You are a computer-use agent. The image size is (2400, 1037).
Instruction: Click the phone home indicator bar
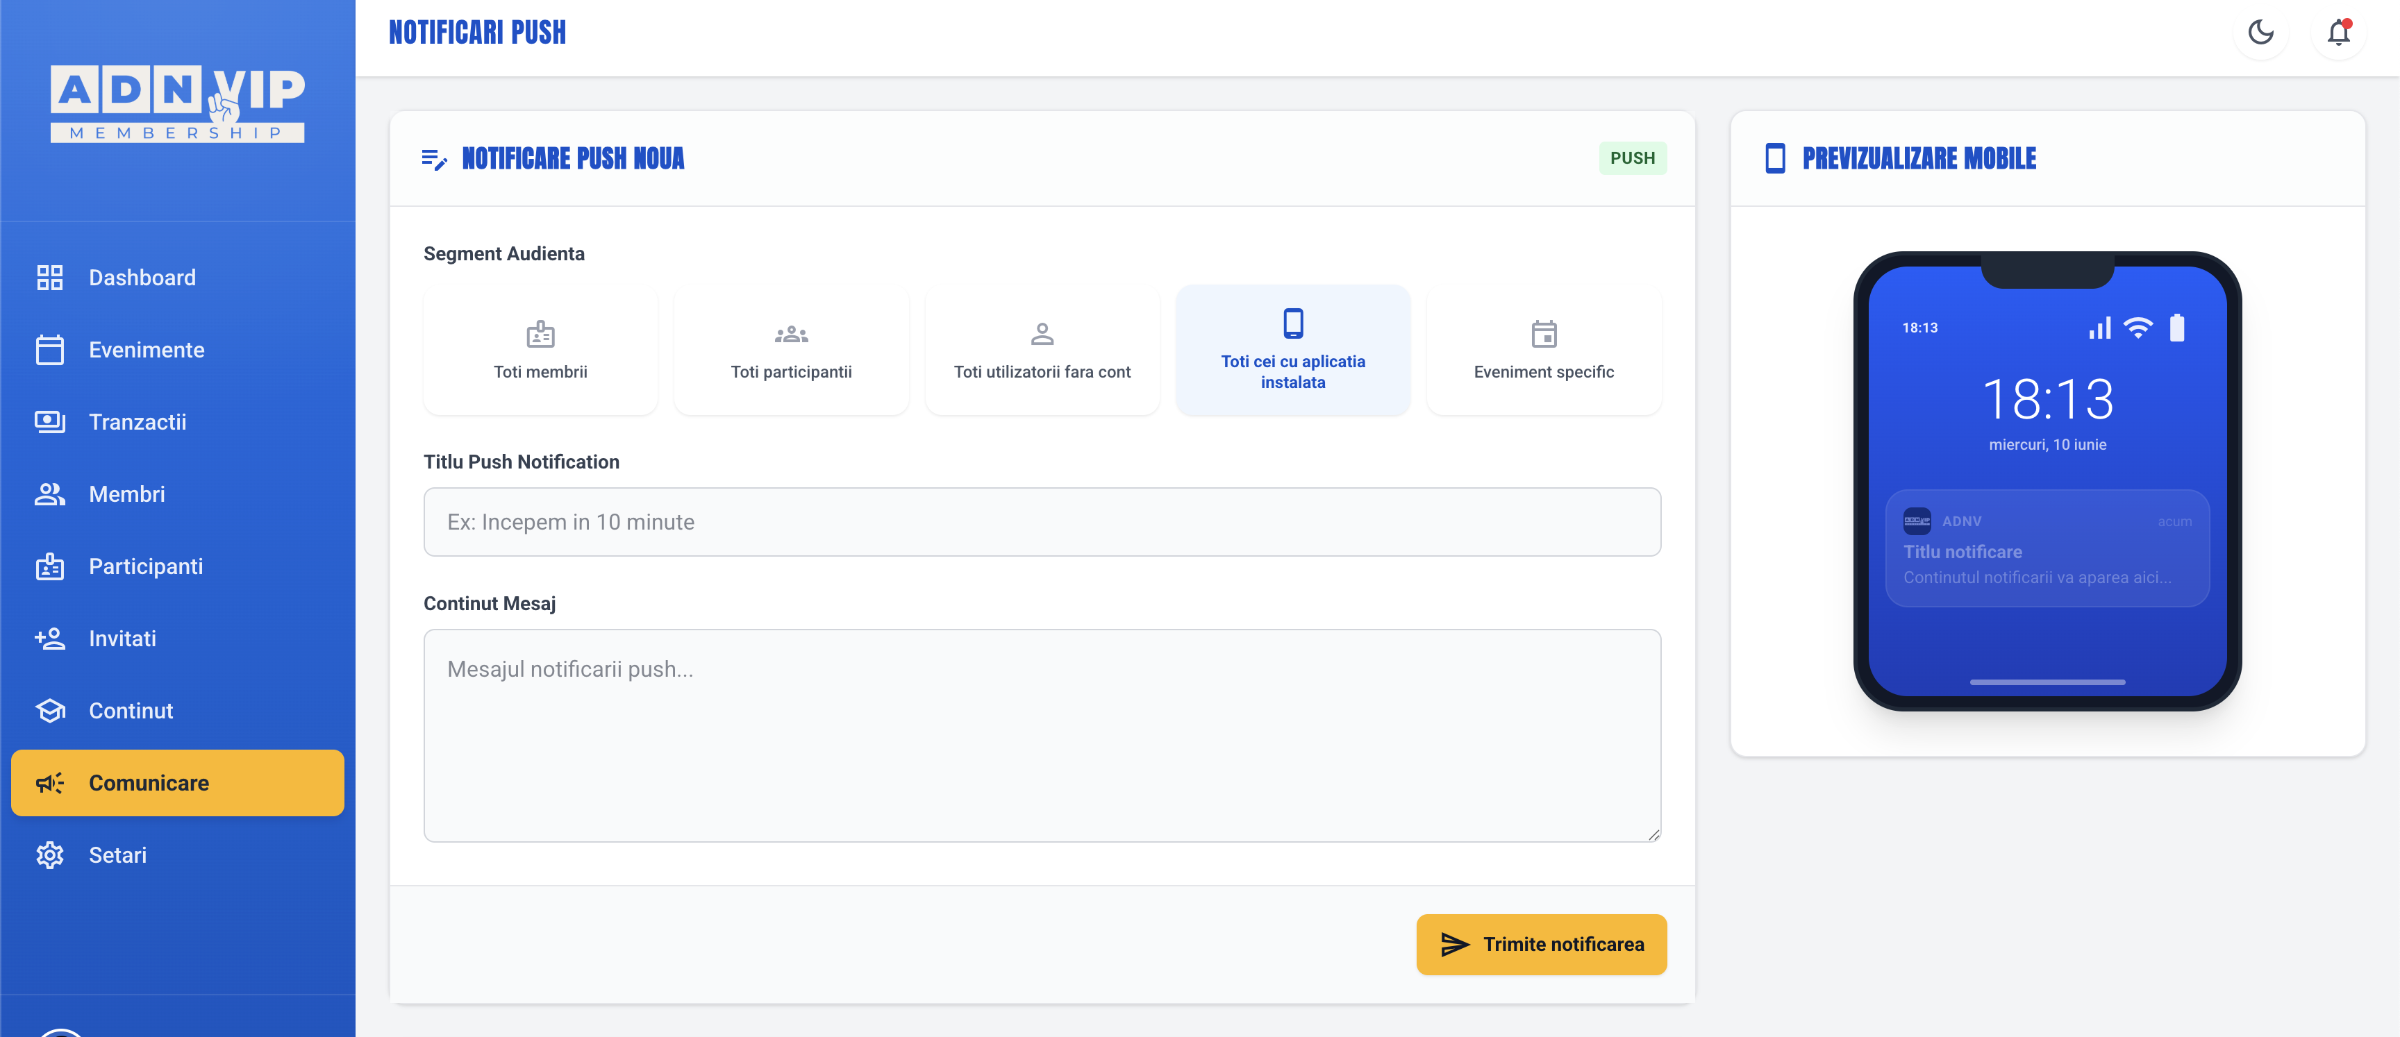2047,682
